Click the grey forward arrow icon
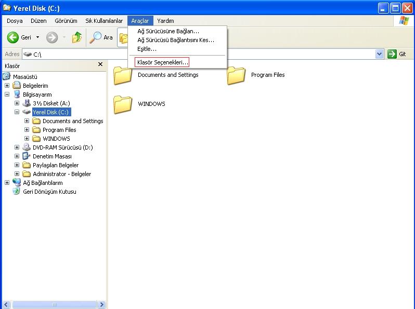The width and height of the screenshot is (415, 309). pos(52,37)
